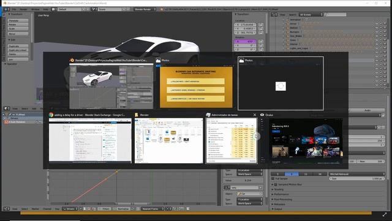
Task: Click the fullscreen expand arrows icon
Action: coord(385,214)
